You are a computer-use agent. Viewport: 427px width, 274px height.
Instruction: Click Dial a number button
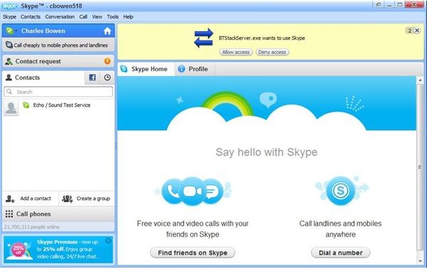click(x=341, y=253)
